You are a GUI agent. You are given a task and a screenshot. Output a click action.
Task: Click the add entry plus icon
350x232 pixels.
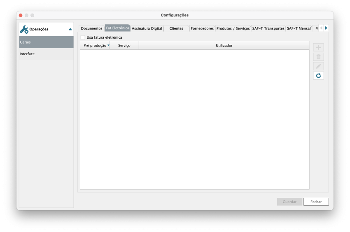pyautogui.click(x=318, y=48)
